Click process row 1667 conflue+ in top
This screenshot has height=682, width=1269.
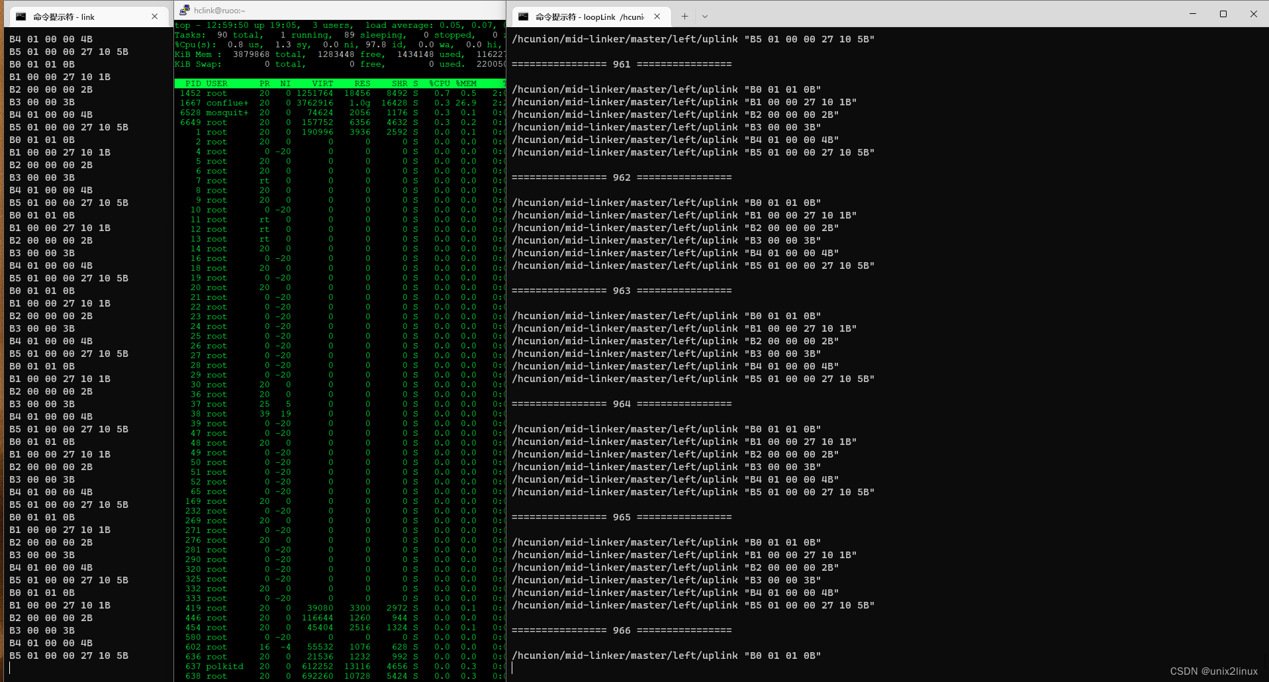click(340, 103)
